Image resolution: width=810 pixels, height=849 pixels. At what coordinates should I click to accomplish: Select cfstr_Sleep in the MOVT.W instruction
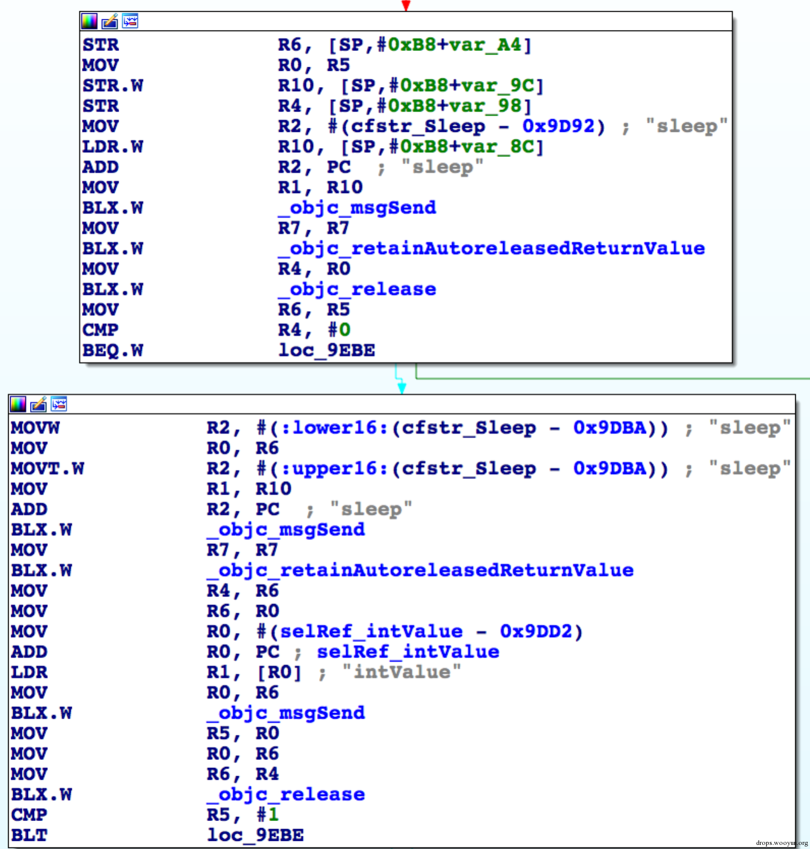(468, 468)
